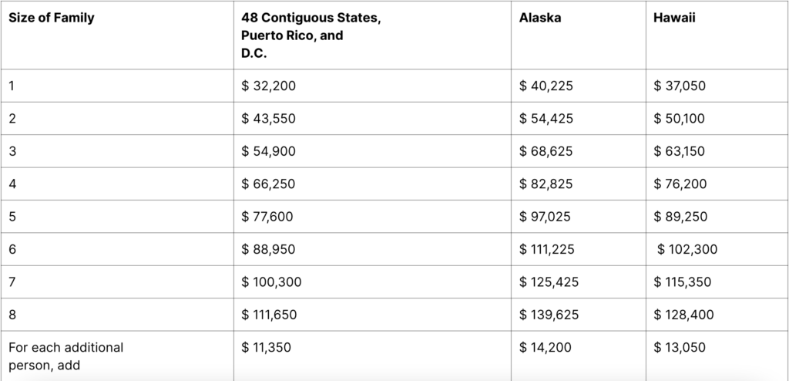Click the $ 40,225 Alaska value
Image resolution: width=789 pixels, height=381 pixels.
(546, 86)
